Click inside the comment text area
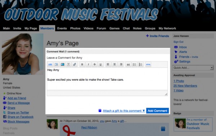Screen dimensions: 216x136 pyautogui.click(x=107, y=79)
